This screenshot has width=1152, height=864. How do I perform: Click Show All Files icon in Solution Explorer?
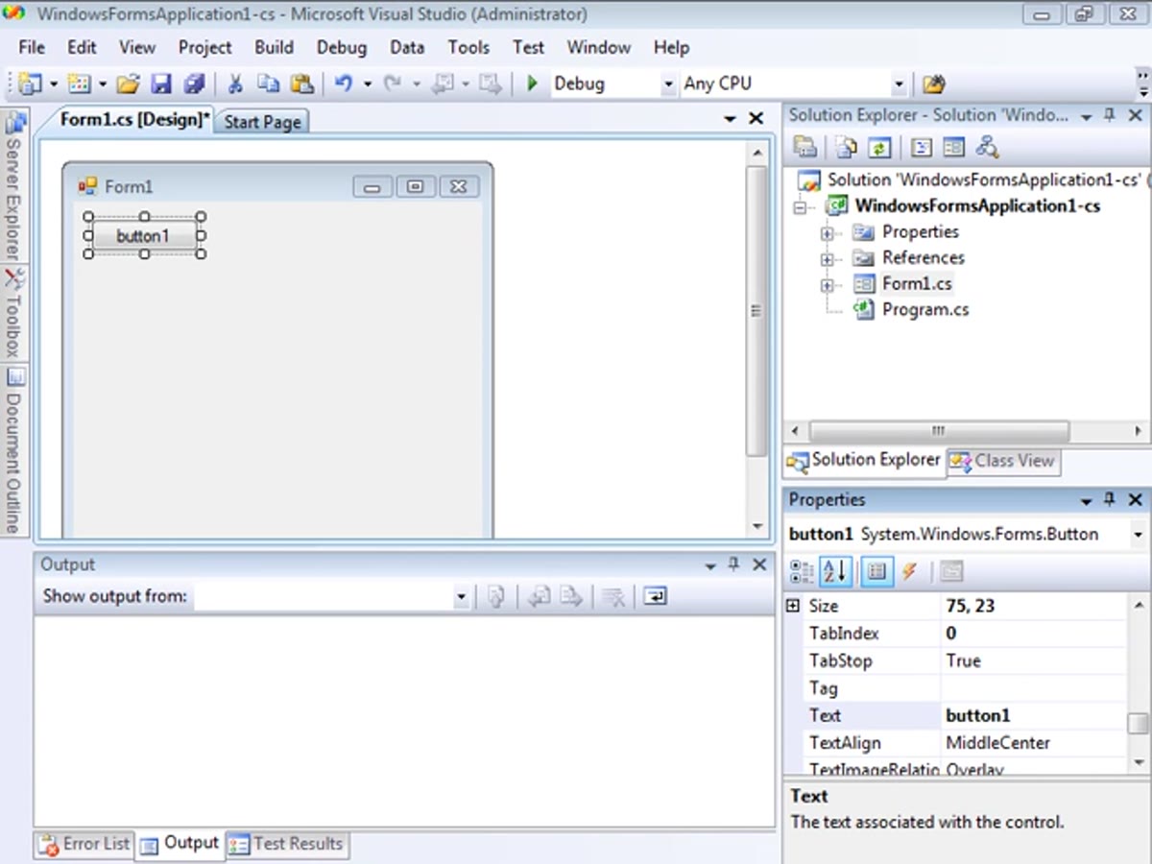846,147
